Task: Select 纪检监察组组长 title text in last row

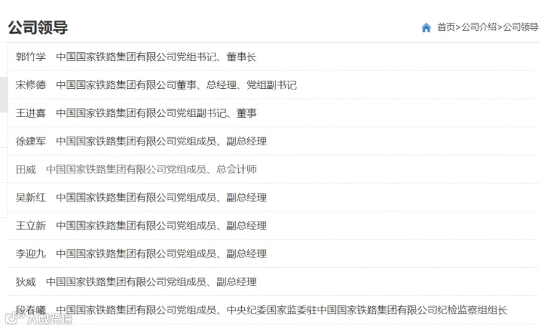Action: 472,309
